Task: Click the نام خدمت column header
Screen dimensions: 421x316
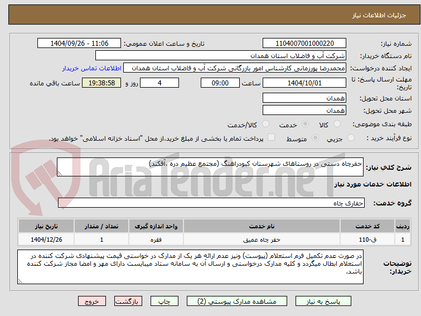Action: pos(262,226)
